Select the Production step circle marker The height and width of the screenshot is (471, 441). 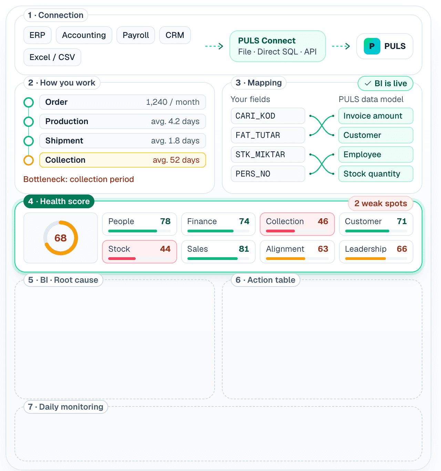pos(29,122)
